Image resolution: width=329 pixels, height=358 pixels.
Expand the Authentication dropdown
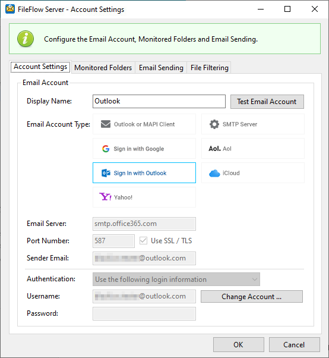point(176,280)
